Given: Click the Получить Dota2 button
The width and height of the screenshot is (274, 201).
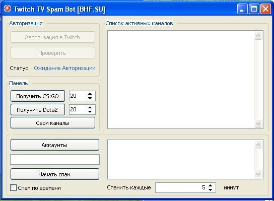Looking at the screenshot, I should click(38, 110).
